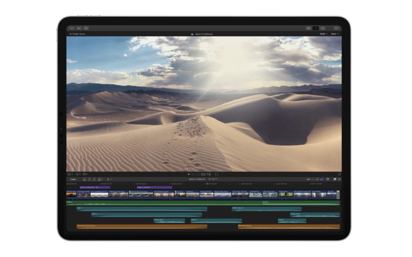
Task: Select the Bay Bridge Sunset clip
Action: 164,194
